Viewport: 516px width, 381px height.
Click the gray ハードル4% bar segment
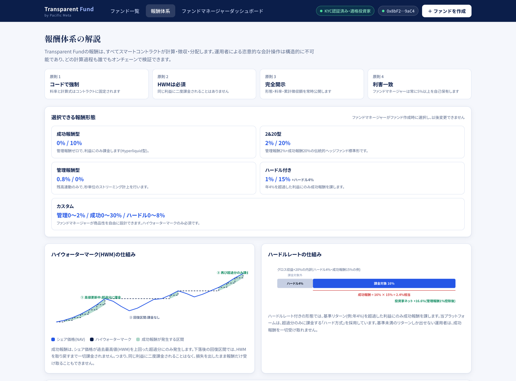(295, 284)
